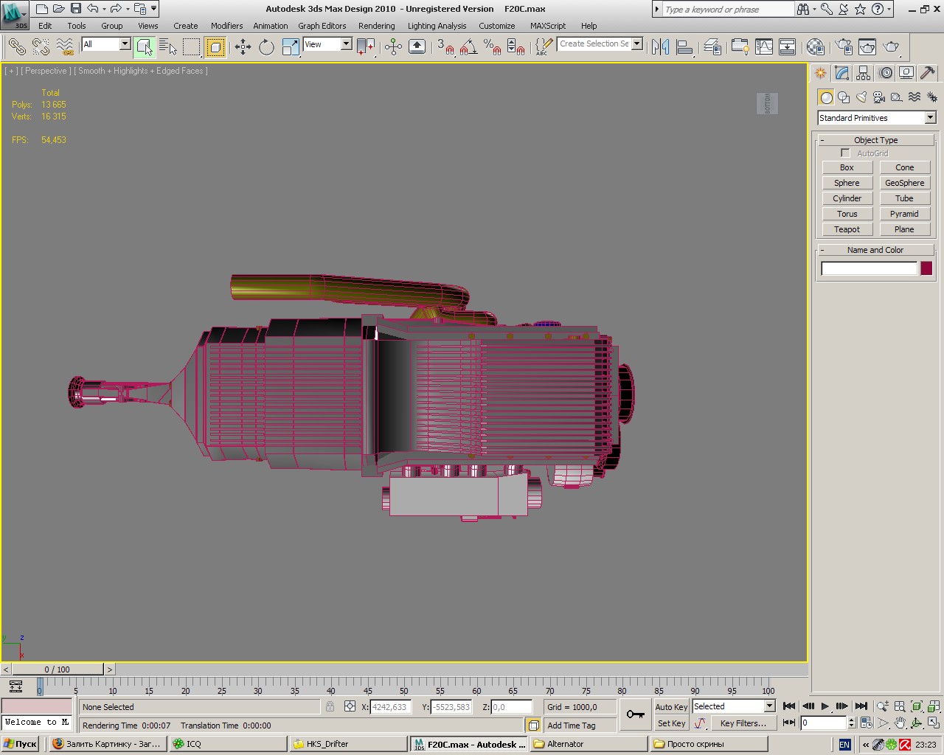The height and width of the screenshot is (755, 944).
Task: Open the 'All' selection filter dropdown
Action: (x=125, y=44)
